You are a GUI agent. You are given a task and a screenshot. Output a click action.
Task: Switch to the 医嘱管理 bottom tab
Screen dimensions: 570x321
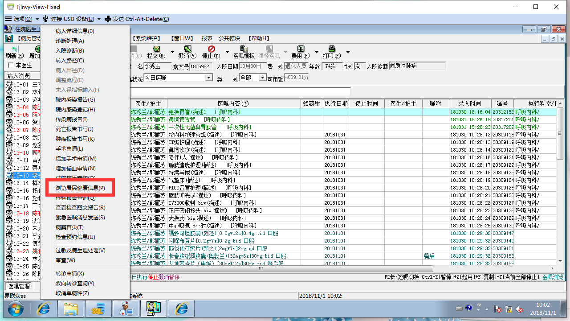(x=19, y=286)
